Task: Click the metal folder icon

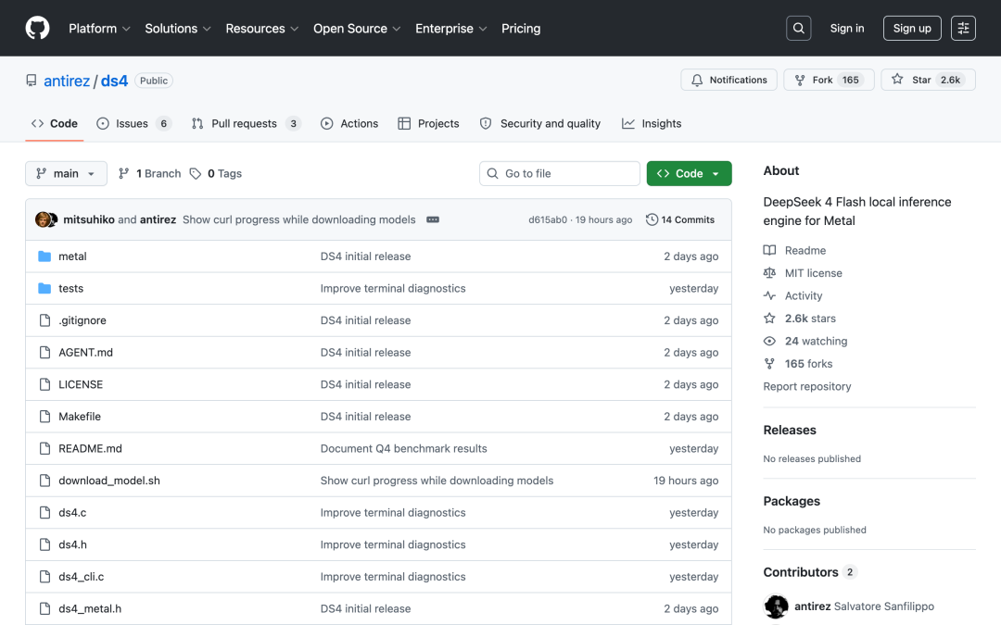Action: [x=44, y=256]
